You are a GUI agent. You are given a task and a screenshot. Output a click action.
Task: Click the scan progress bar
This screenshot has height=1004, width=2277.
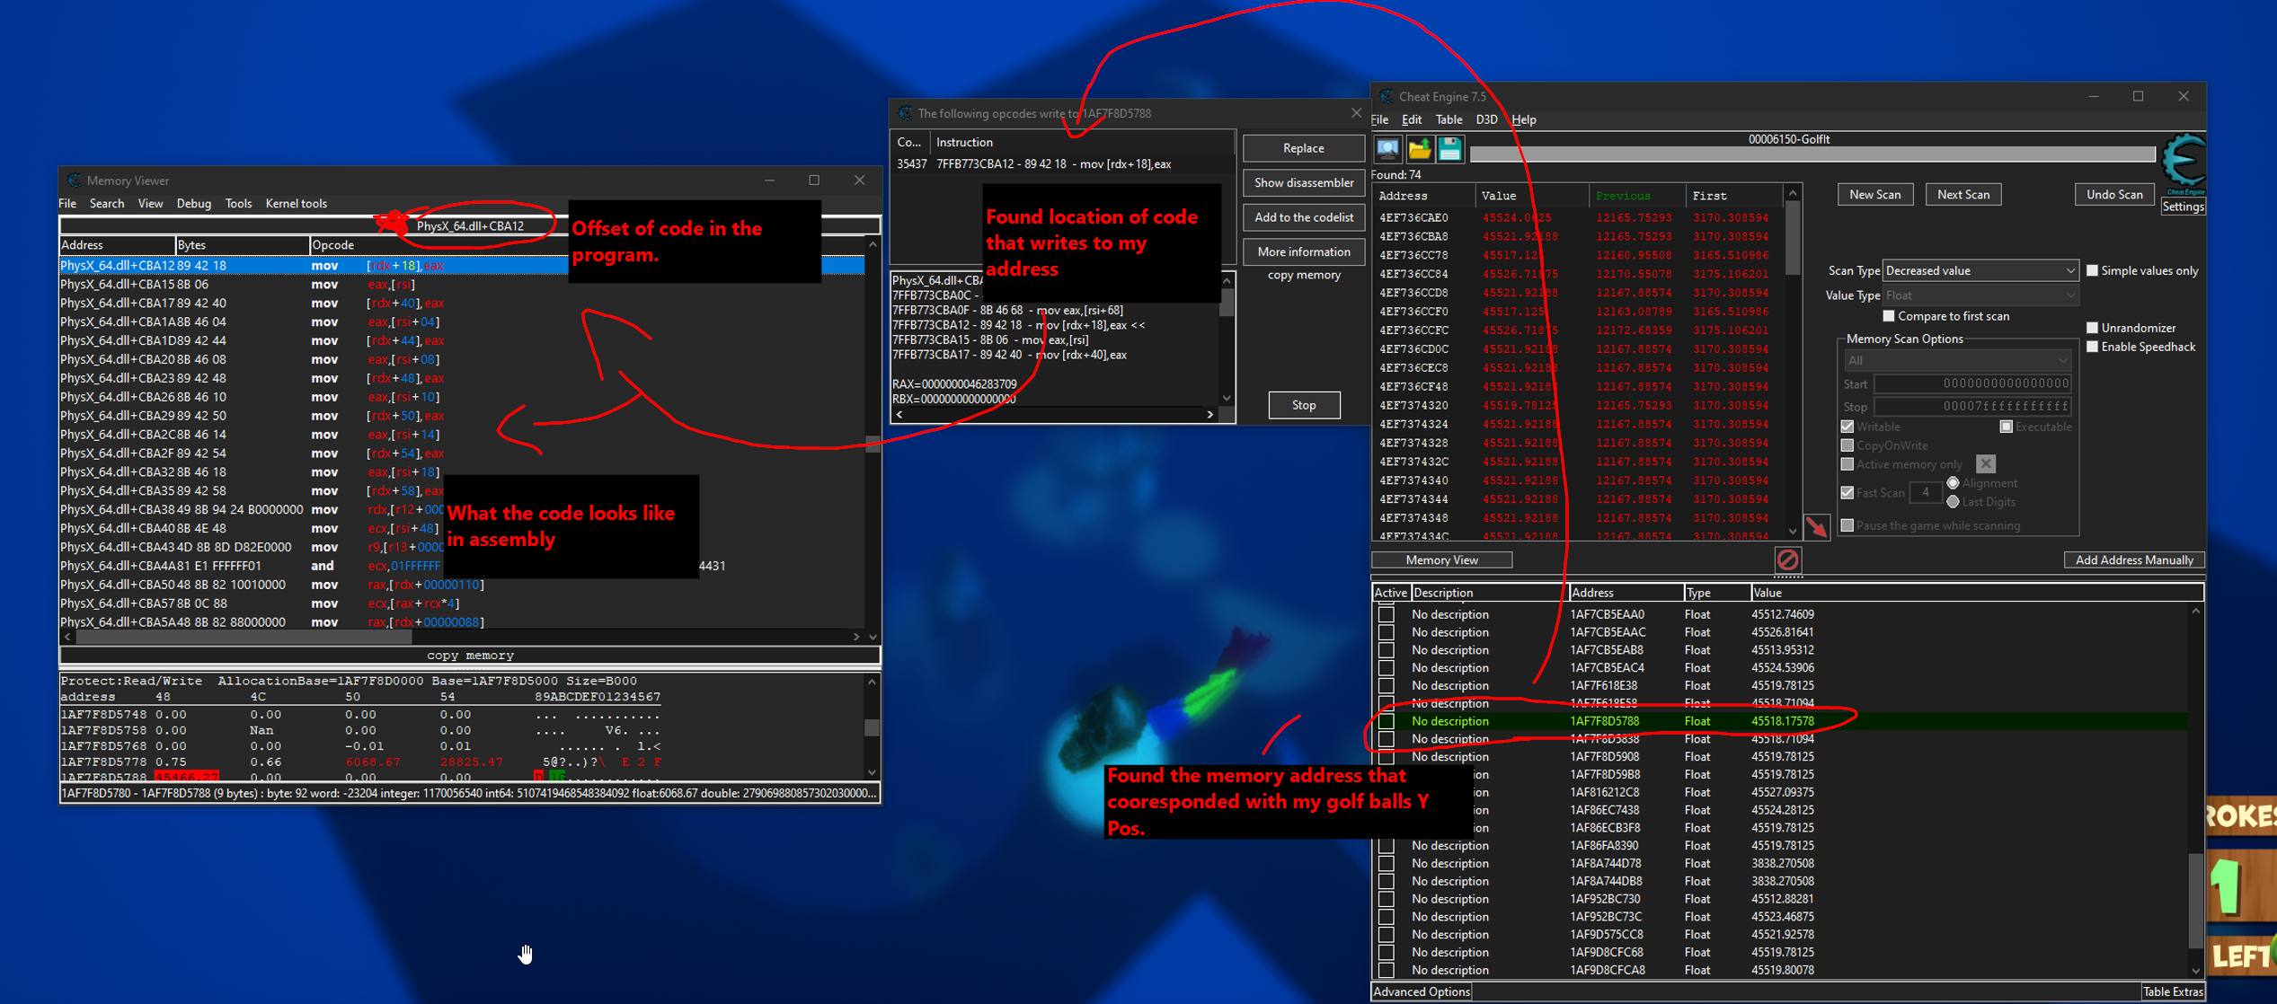click(x=1812, y=154)
